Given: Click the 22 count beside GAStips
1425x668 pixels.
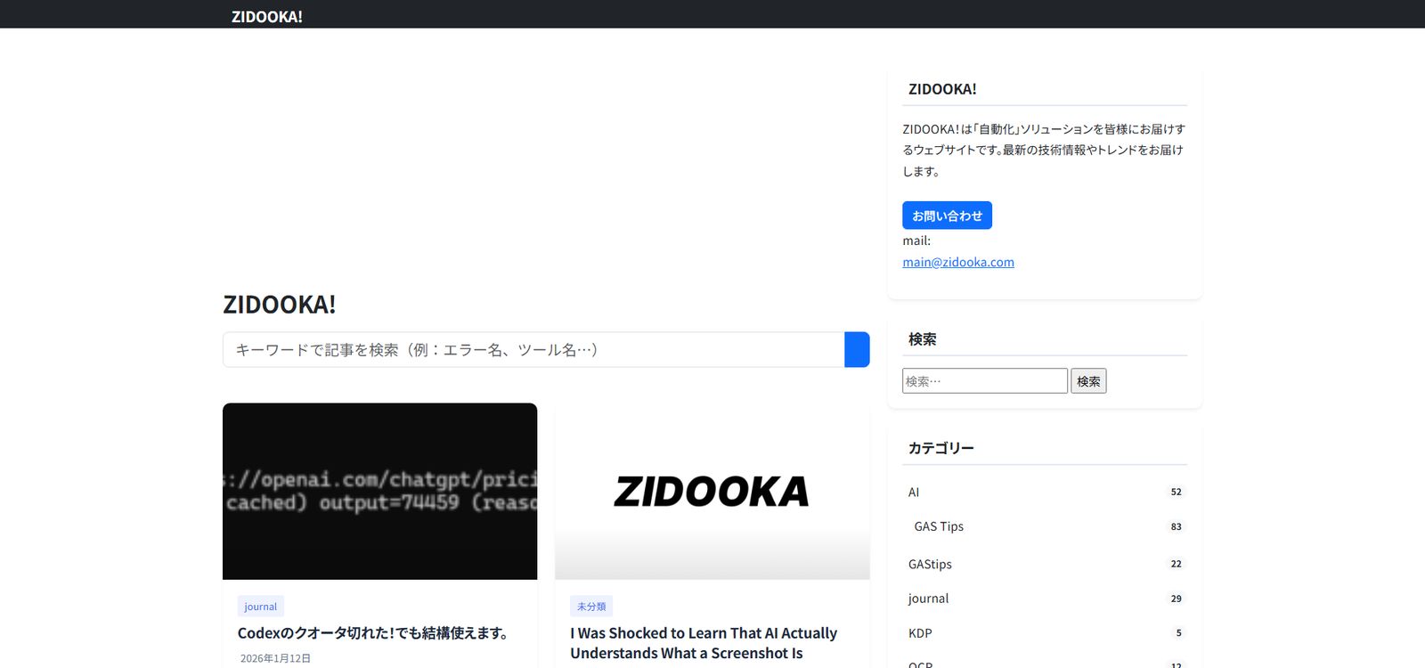Looking at the screenshot, I should pos(1177,564).
